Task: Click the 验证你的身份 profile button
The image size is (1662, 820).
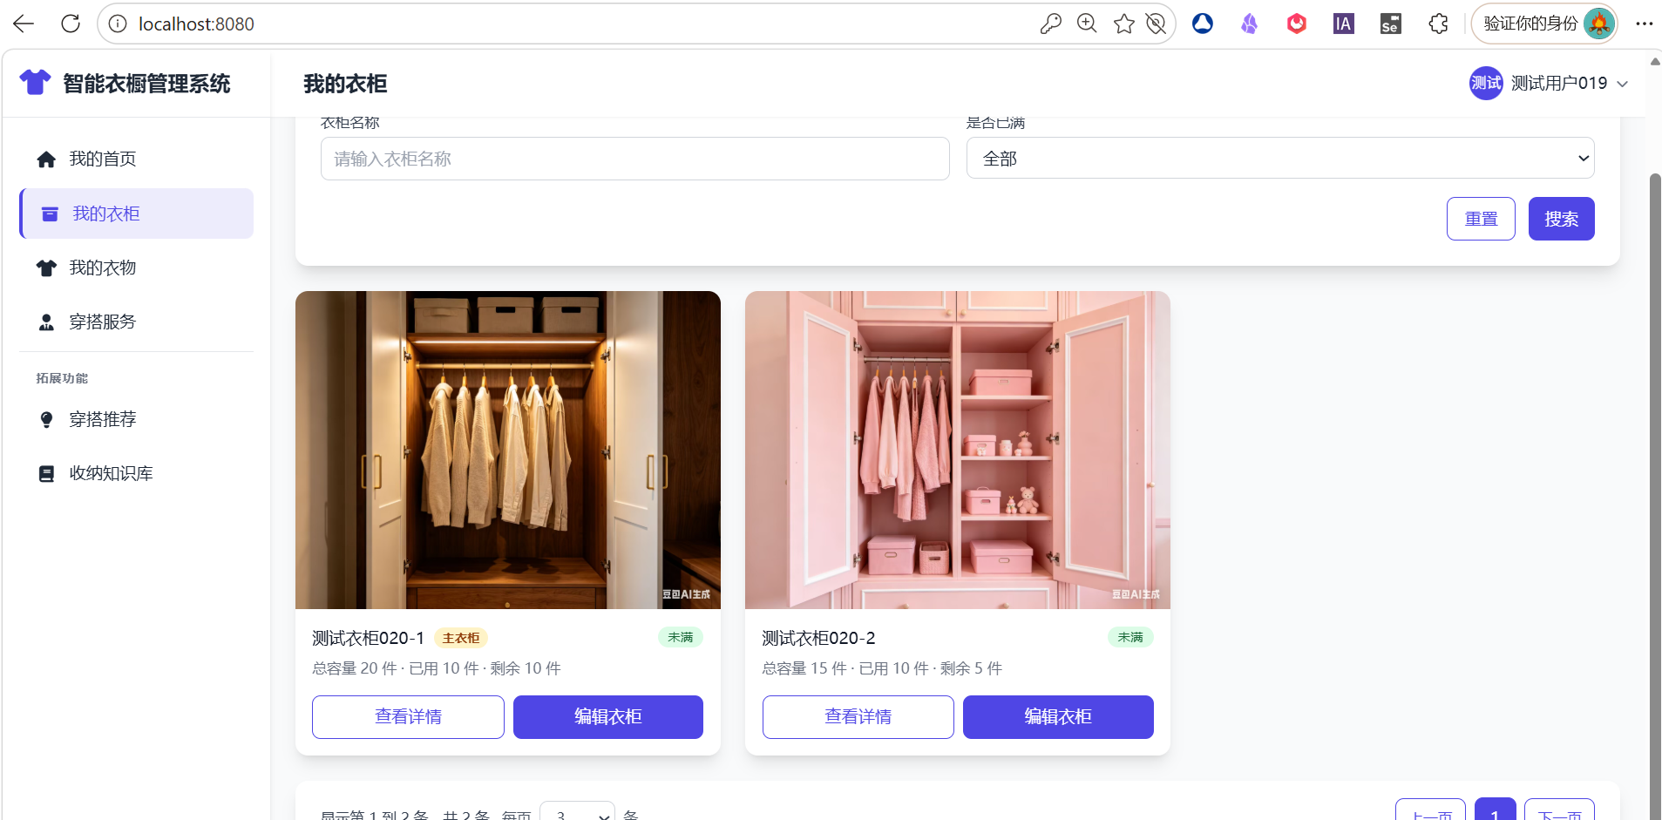Action: tap(1544, 24)
